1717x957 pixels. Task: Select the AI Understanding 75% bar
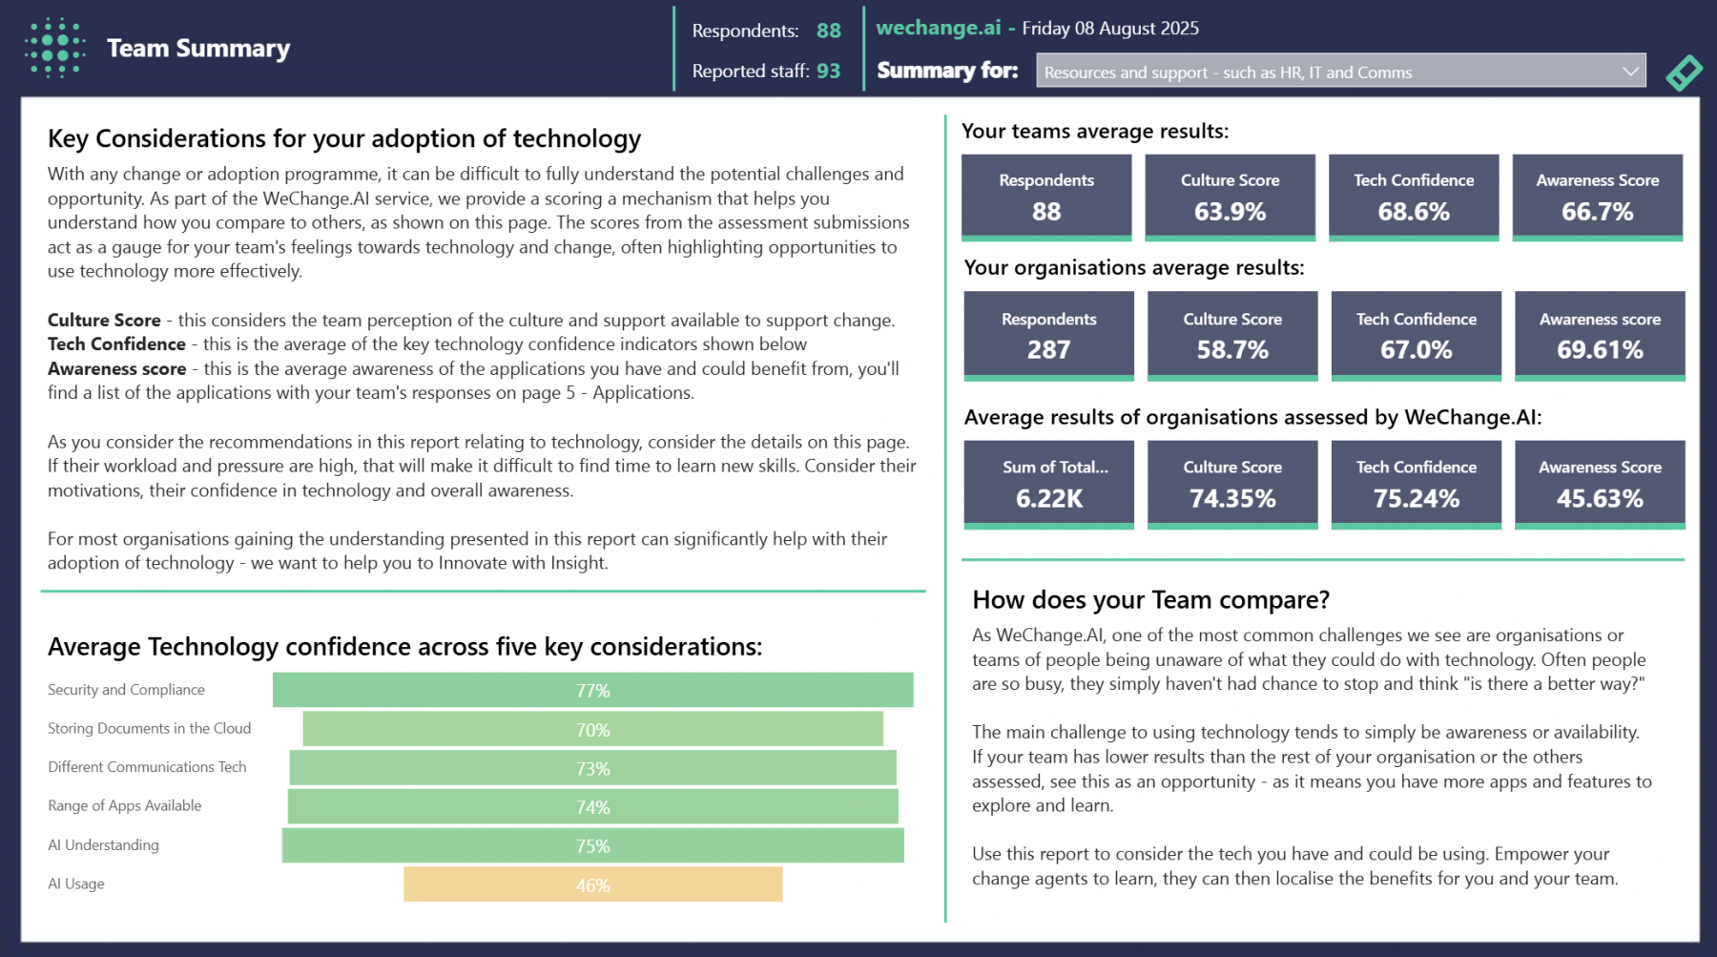pos(592,845)
